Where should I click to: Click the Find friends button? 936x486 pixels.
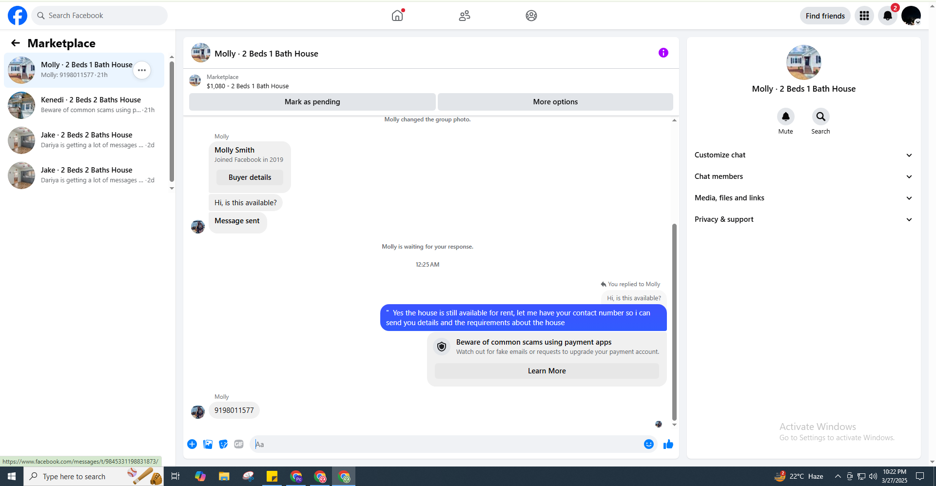[x=825, y=16]
